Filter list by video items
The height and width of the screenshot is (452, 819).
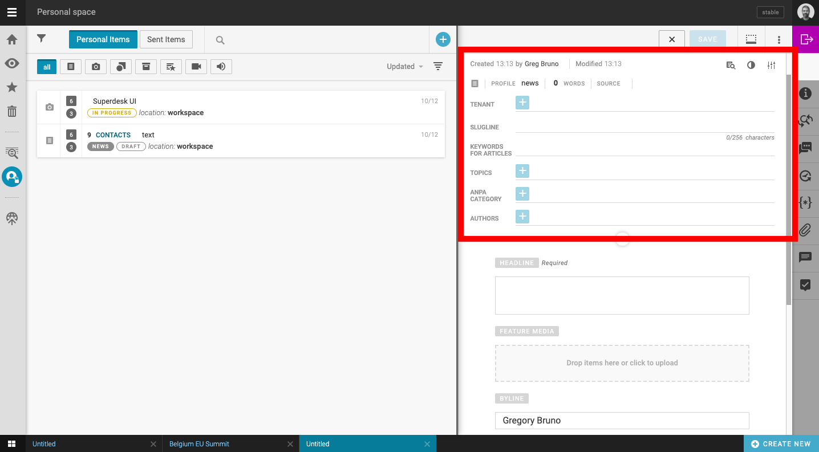pos(196,67)
